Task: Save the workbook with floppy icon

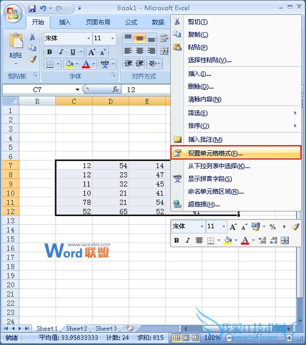Action: pos(32,9)
